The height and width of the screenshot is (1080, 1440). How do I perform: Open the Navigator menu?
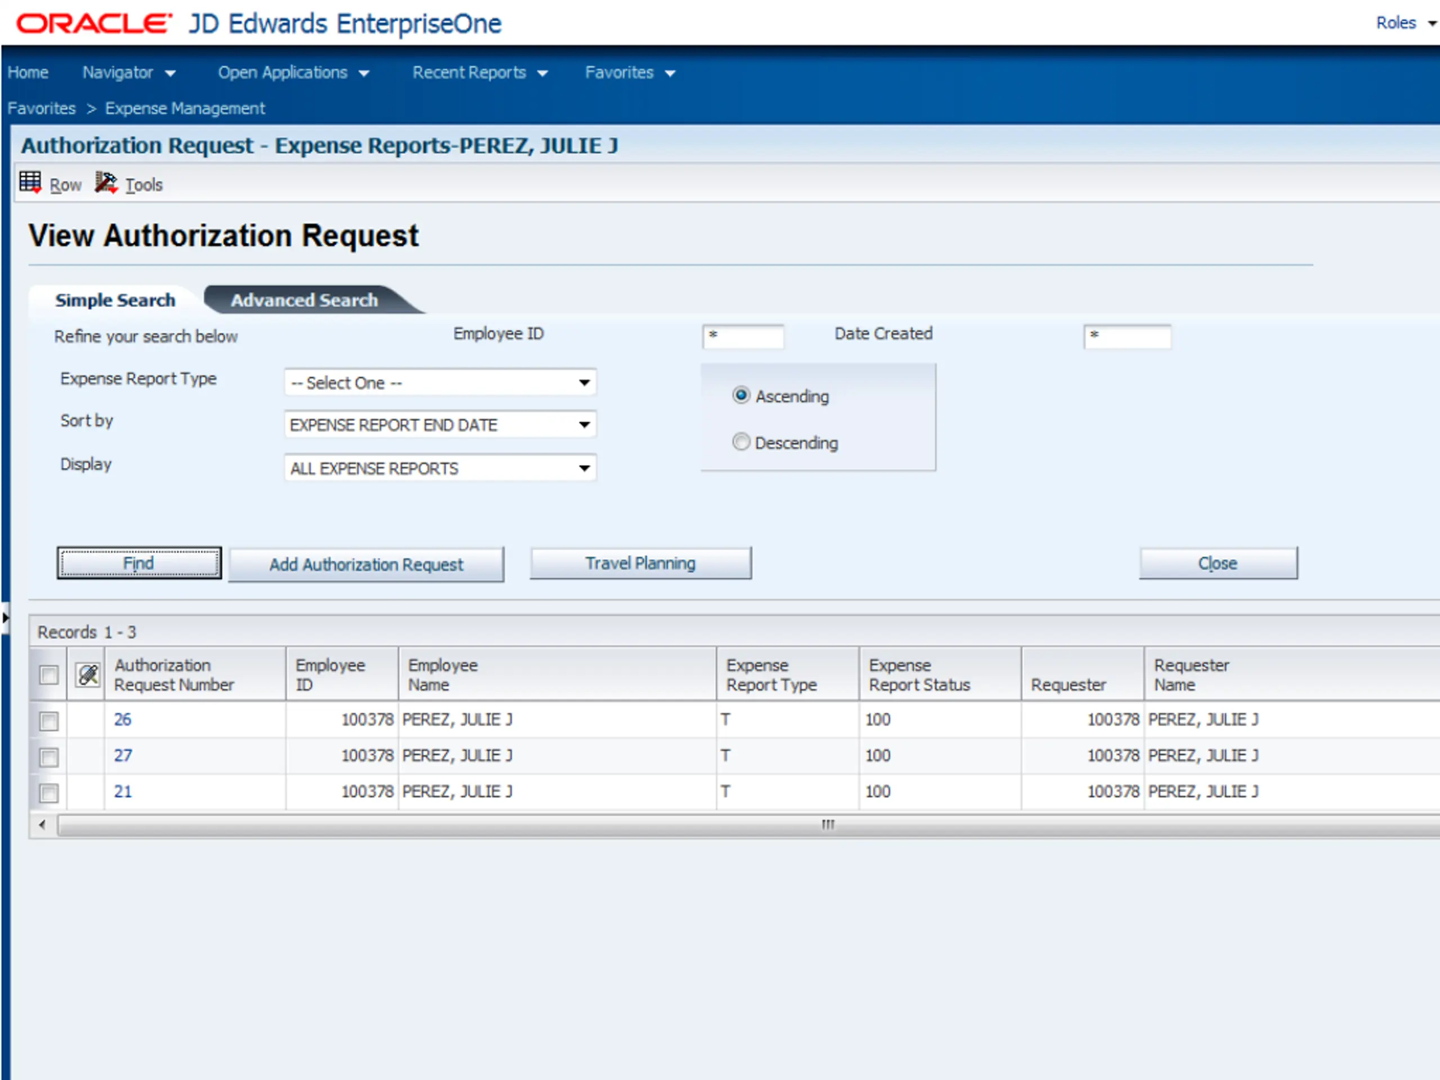coord(128,72)
